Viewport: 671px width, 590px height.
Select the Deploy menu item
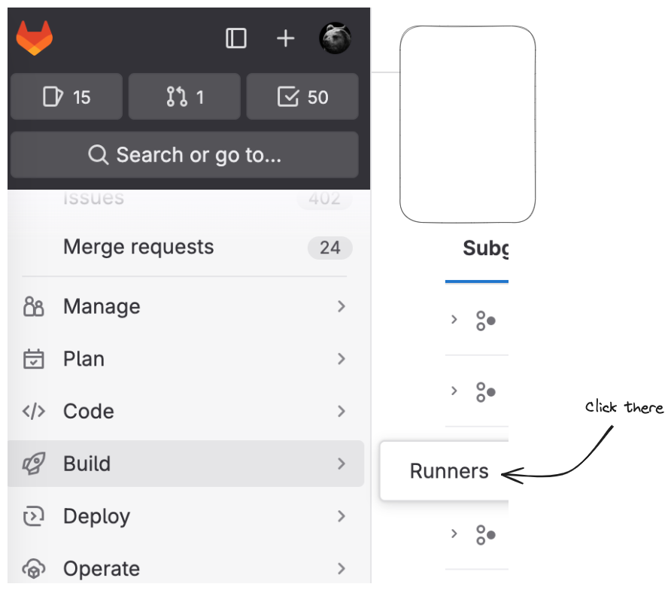tap(186, 516)
